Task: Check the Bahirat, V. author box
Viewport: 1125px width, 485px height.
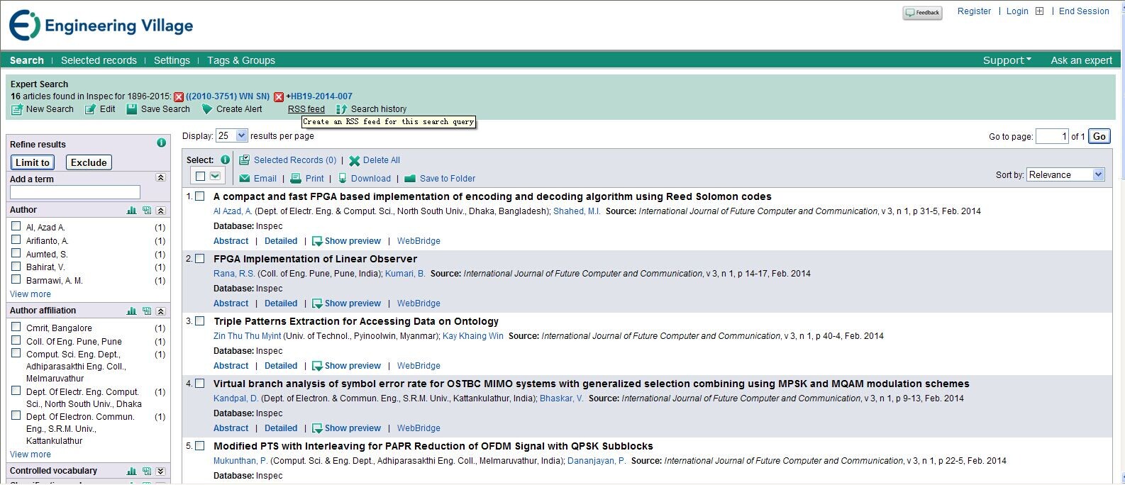Action: (x=16, y=266)
